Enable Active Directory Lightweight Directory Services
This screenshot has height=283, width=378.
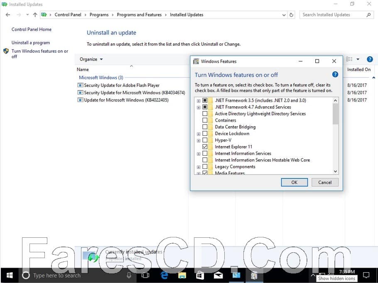[x=205, y=113]
